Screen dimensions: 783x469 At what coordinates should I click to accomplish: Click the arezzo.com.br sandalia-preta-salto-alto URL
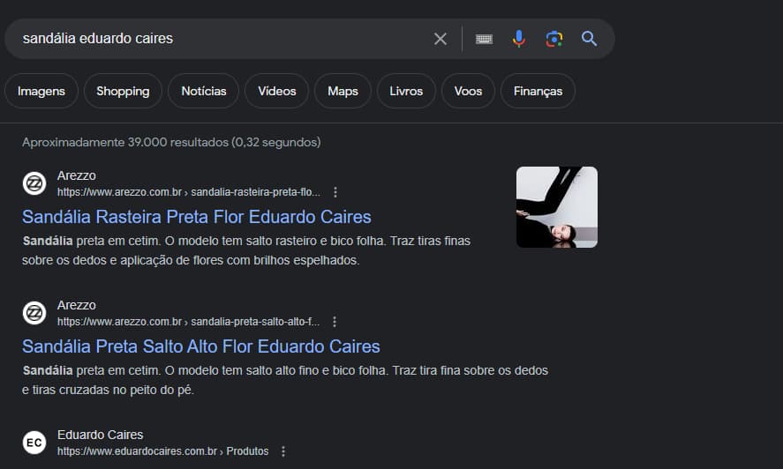[188, 322]
